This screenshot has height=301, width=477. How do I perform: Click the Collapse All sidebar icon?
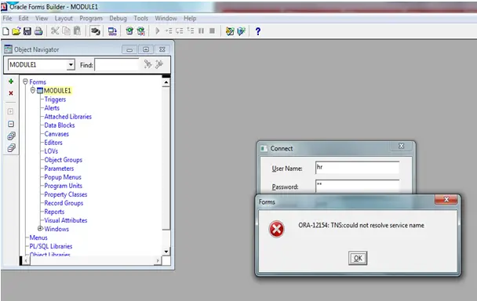11,148
